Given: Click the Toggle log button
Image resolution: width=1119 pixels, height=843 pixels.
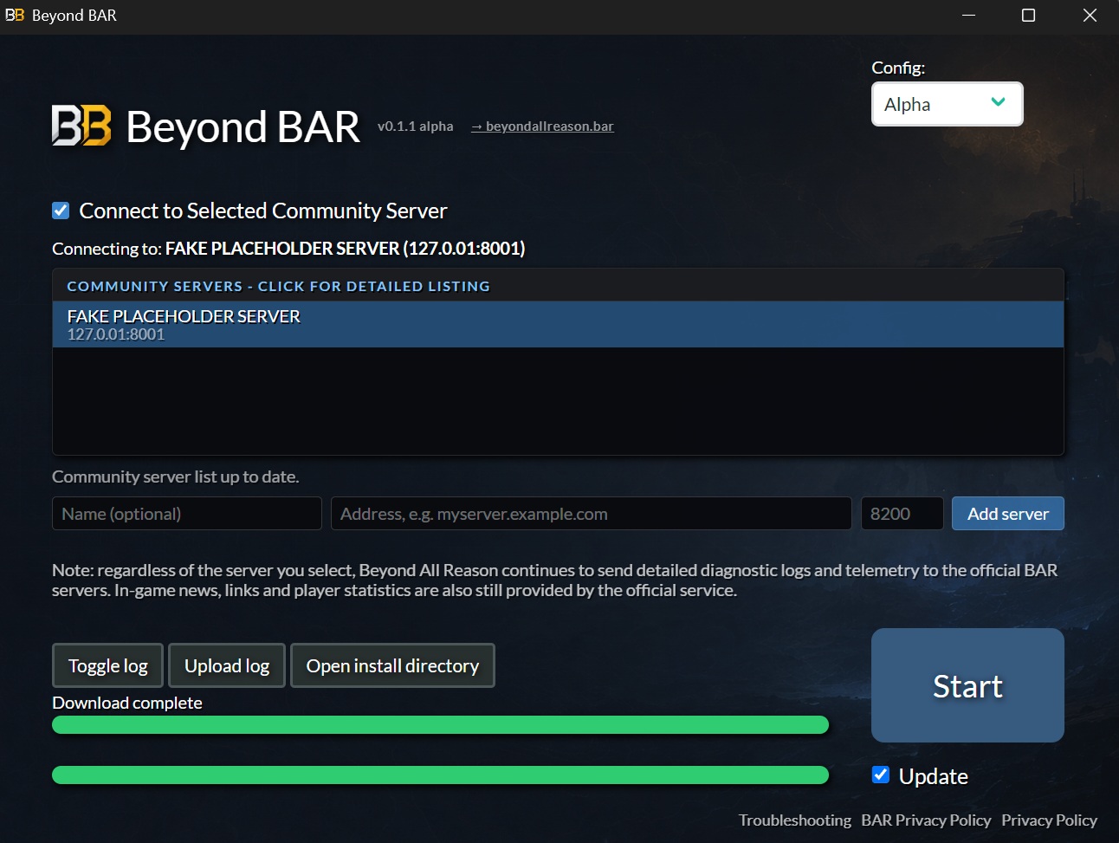Looking at the screenshot, I should click(108, 665).
